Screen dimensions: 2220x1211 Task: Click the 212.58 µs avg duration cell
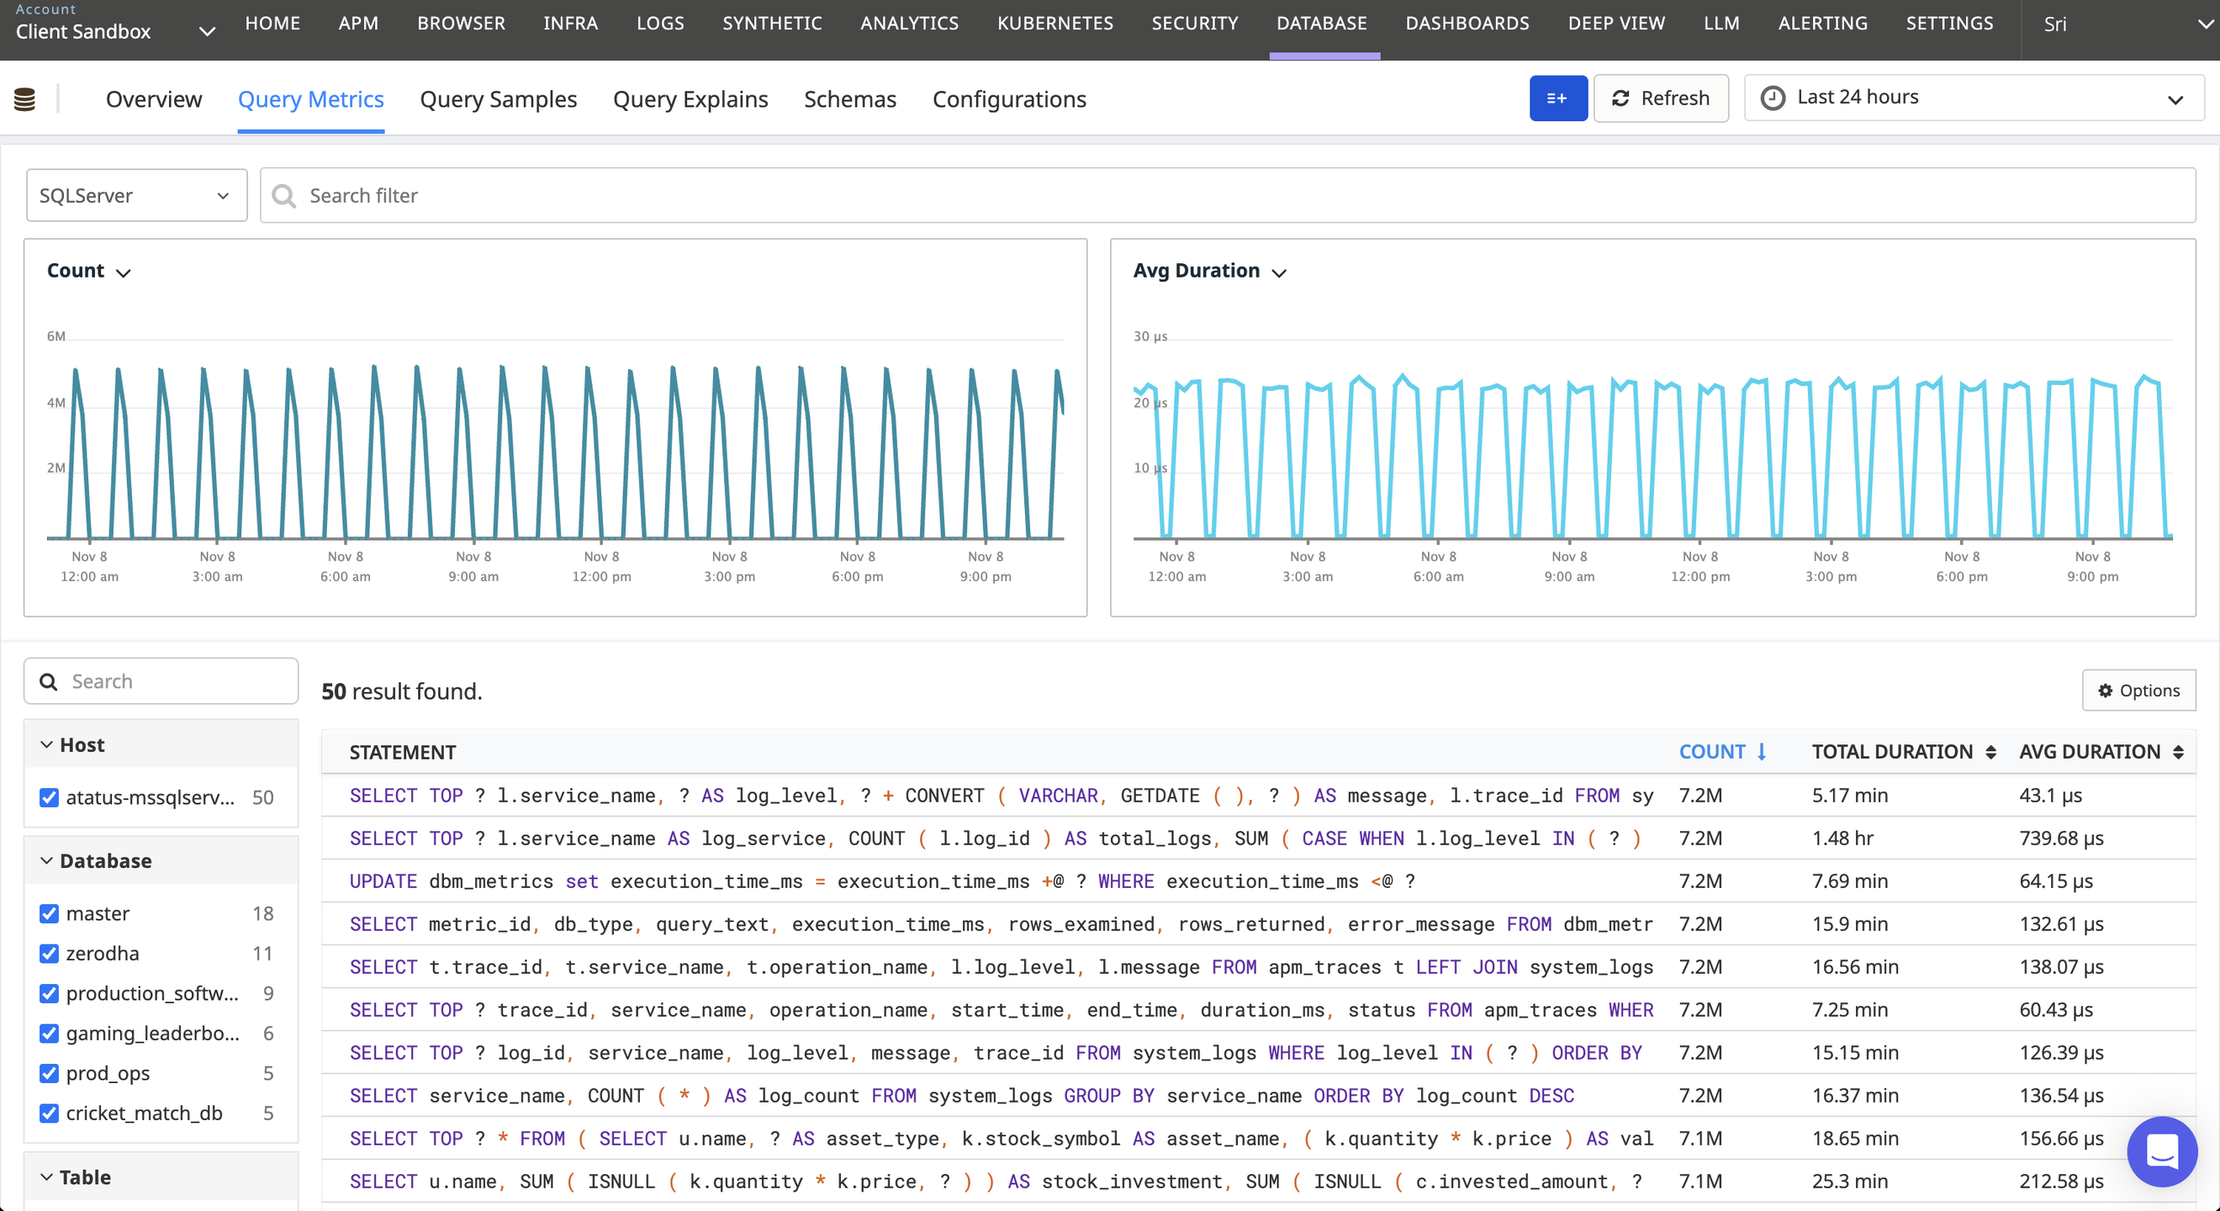tap(2061, 1182)
